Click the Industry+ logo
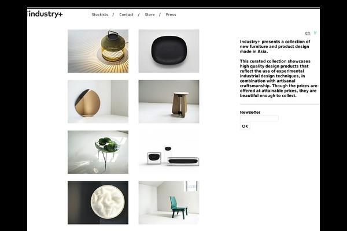Viewport: 347px width, 231px height. pyautogui.click(x=45, y=14)
